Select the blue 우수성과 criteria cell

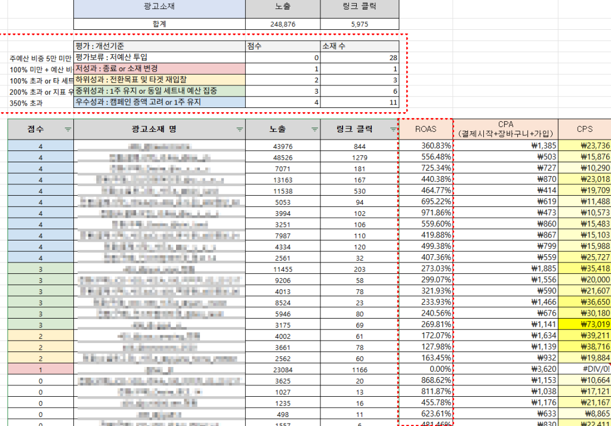tap(159, 102)
